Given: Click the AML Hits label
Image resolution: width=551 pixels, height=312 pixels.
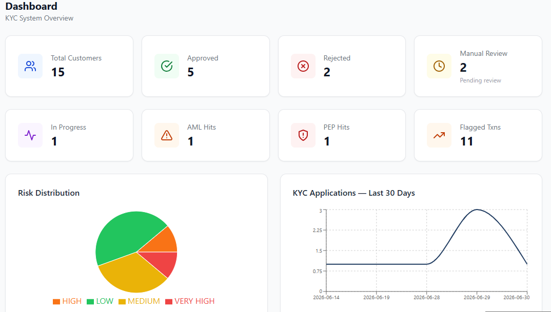Looking at the screenshot, I should (x=201, y=127).
